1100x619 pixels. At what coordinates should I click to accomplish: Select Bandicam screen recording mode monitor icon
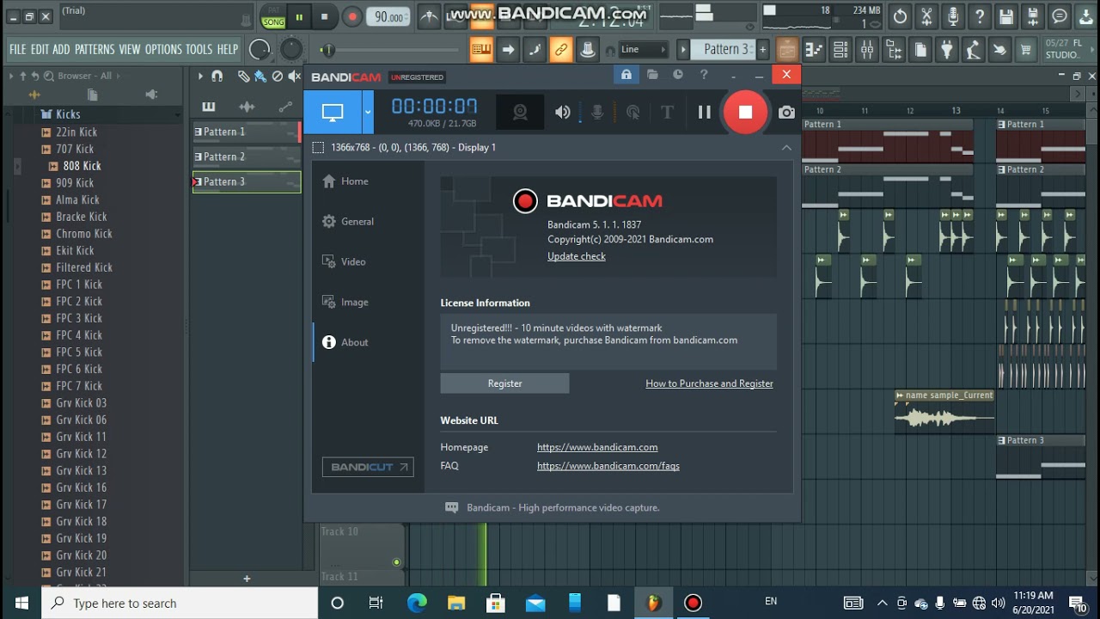[333, 112]
